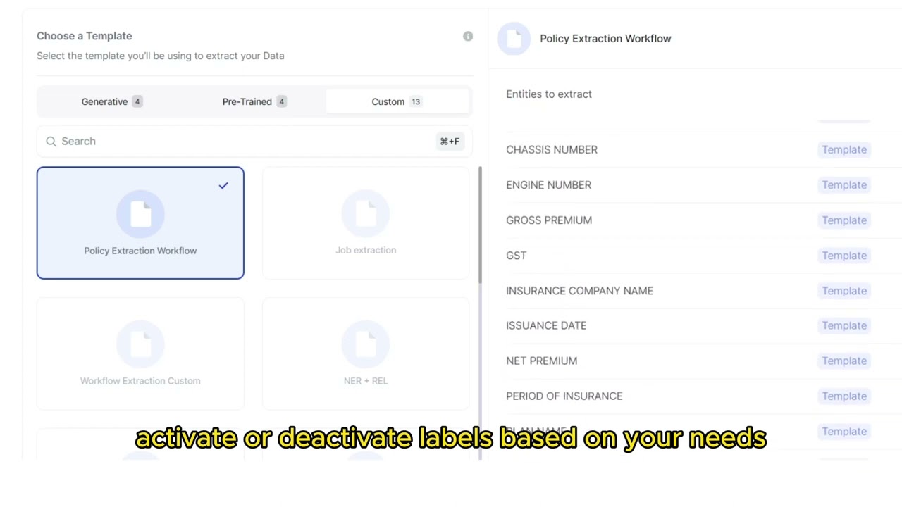Click the ⌘+F shortcut badge
Screen dimensions: 902x507
(450, 142)
